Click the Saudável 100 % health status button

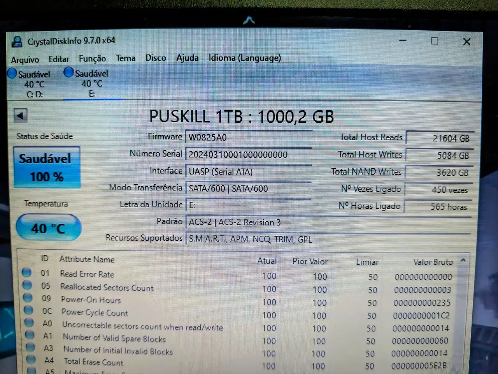coord(47,168)
